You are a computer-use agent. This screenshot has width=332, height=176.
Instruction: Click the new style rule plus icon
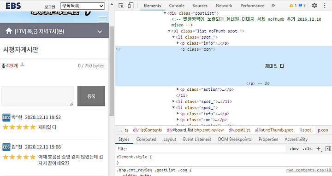pyautogui.click(x=319, y=149)
